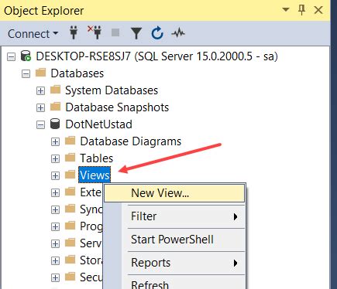The image size is (337, 289).
Task: Expand the System Databases node
Action: point(40,90)
